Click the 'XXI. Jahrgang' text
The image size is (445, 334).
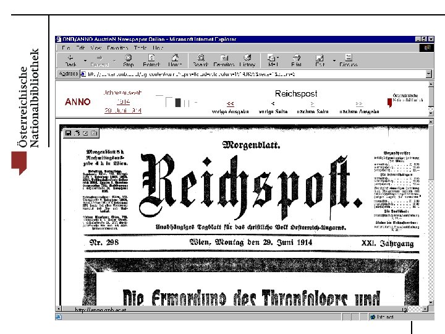388,244
